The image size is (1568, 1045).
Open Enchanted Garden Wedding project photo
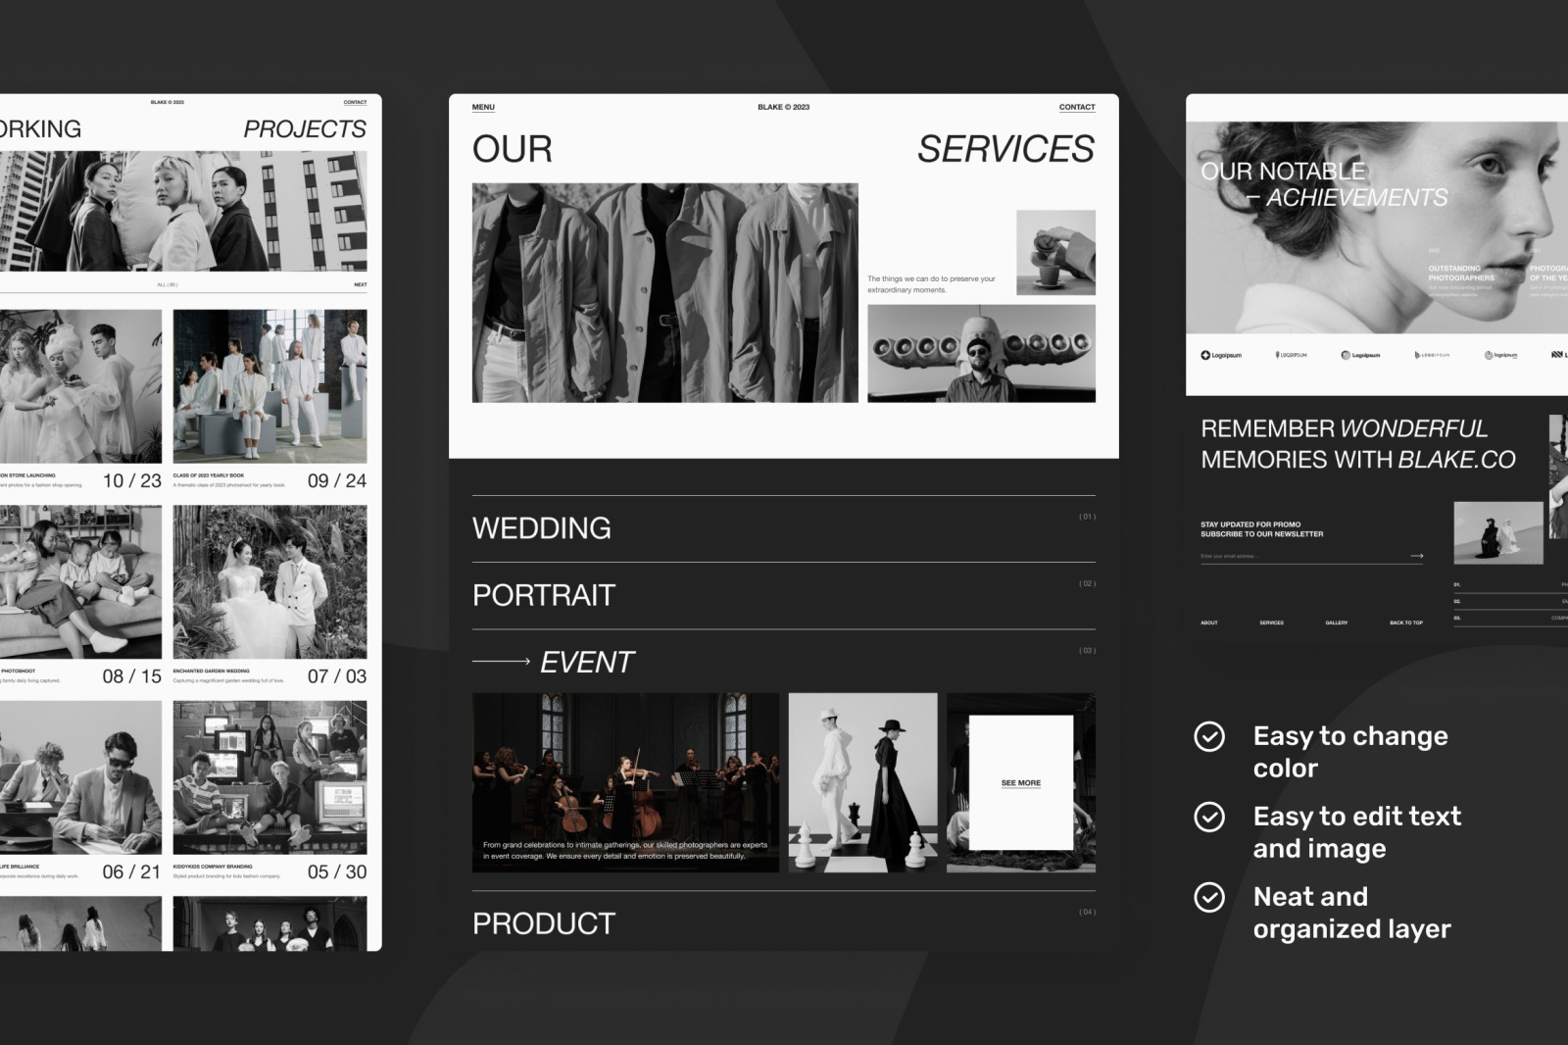pos(269,582)
